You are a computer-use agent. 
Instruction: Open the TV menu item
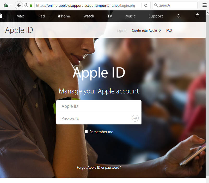pyautogui.click(x=110, y=16)
